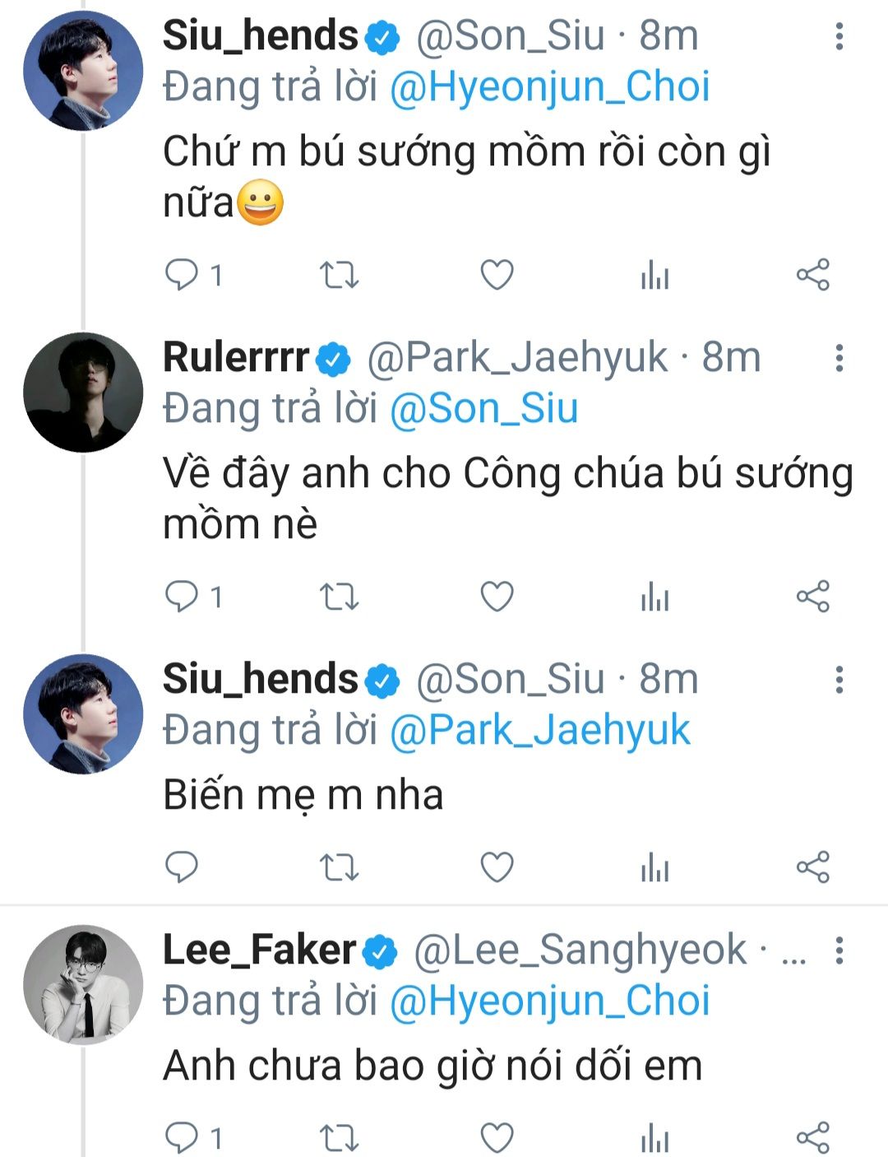The width and height of the screenshot is (888, 1157).
Task: Open the @Son_Siu mention in Rulerrrr's reply
Action: click(483, 410)
